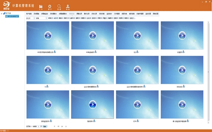Click the 跳转 jump button by the page field
The width and height of the screenshot is (212, 132).
point(45,126)
